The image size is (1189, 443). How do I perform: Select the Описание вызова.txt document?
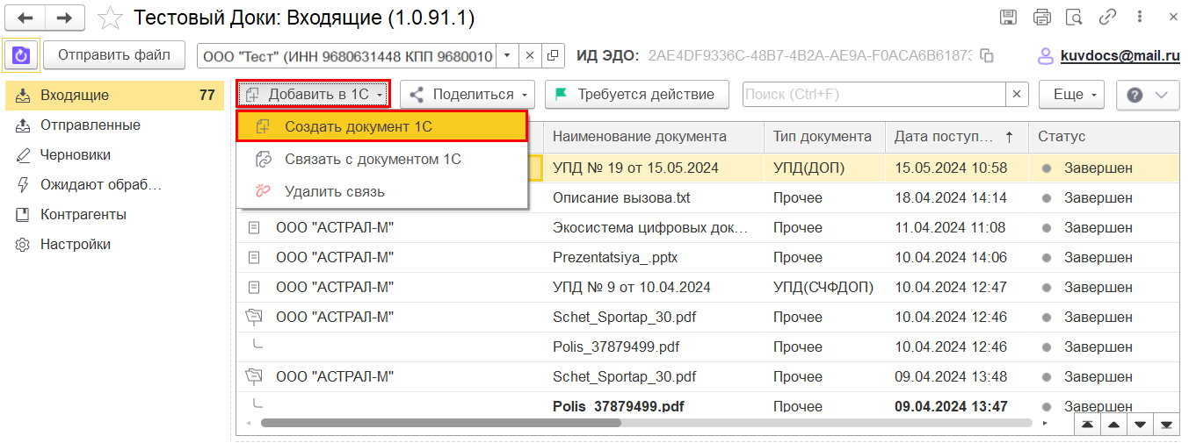point(621,197)
